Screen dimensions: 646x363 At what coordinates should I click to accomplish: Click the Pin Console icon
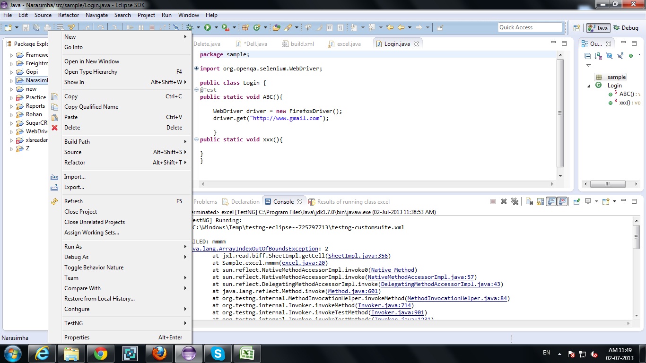tap(576, 201)
